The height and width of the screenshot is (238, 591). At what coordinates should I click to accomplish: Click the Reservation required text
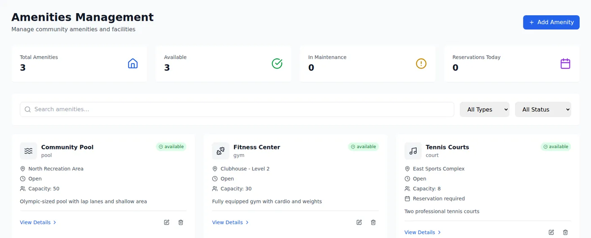[x=439, y=199]
